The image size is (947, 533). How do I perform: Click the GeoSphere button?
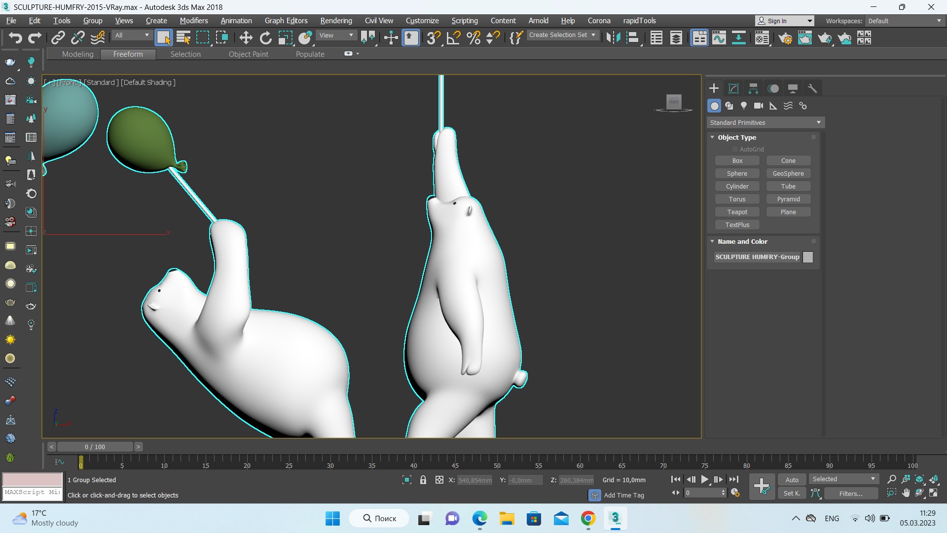pyautogui.click(x=788, y=173)
